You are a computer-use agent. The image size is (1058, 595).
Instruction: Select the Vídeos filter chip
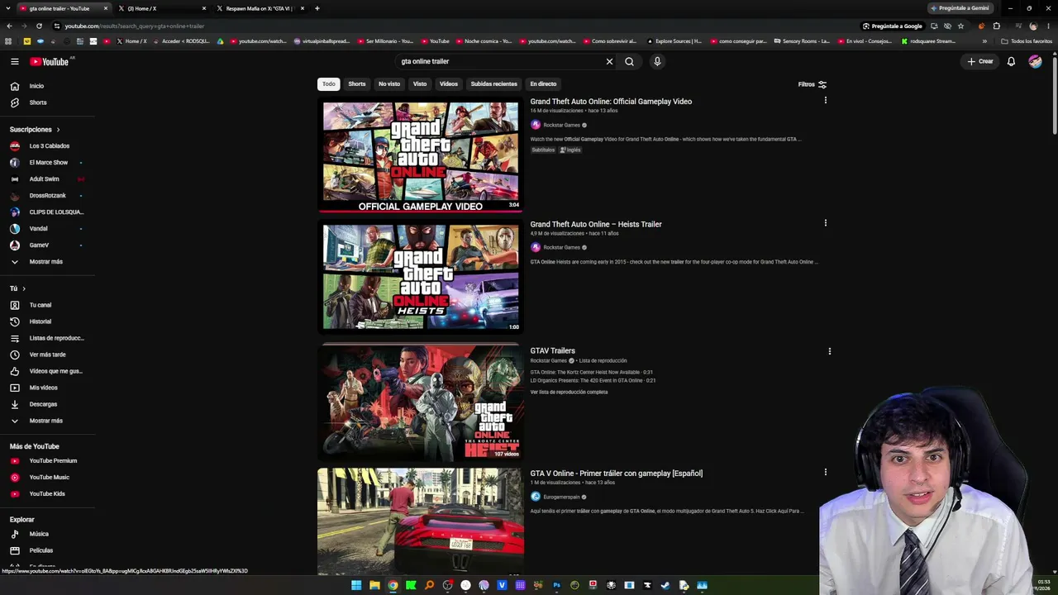[x=449, y=84]
